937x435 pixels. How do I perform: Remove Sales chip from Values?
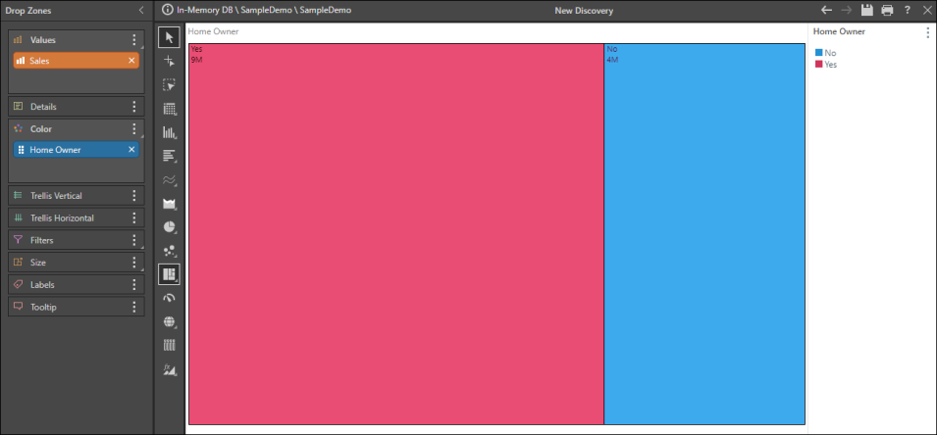(x=131, y=61)
